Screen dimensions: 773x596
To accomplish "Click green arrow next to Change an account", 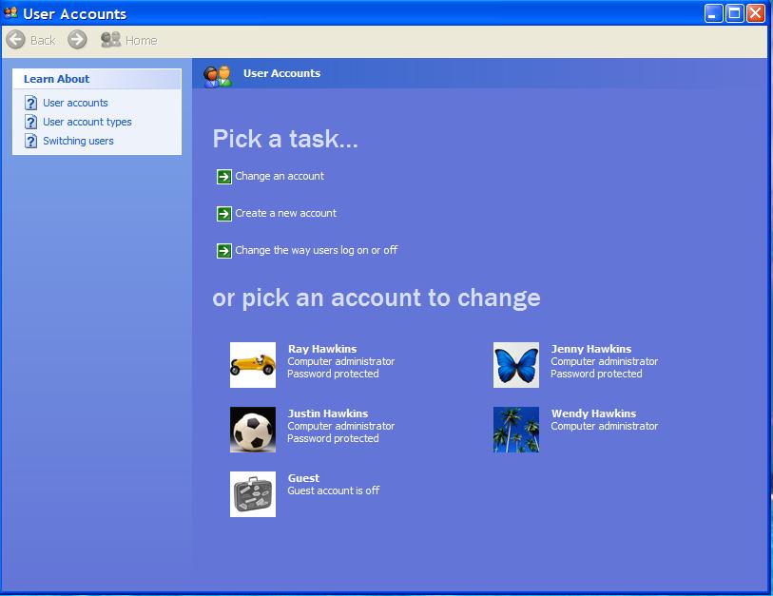I will click(224, 177).
